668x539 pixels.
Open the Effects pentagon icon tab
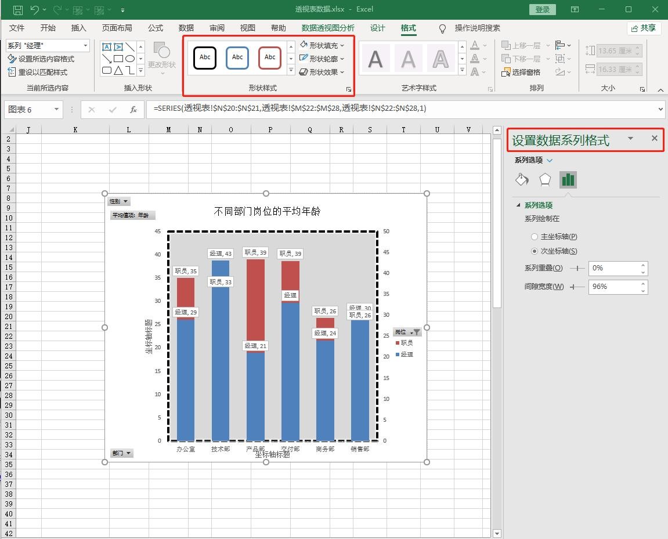pos(545,180)
